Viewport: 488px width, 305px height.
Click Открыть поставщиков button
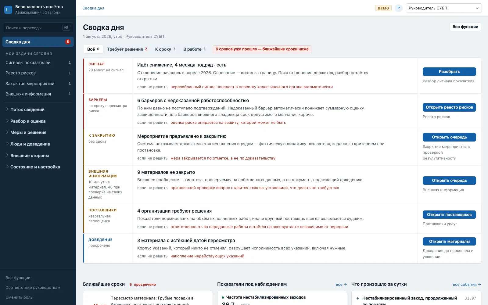[449, 215]
